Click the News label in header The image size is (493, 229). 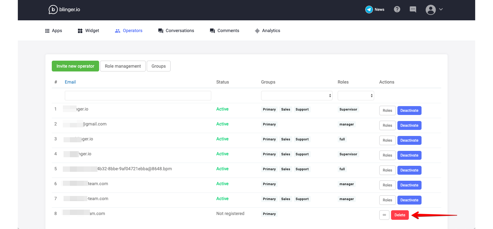pos(380,10)
